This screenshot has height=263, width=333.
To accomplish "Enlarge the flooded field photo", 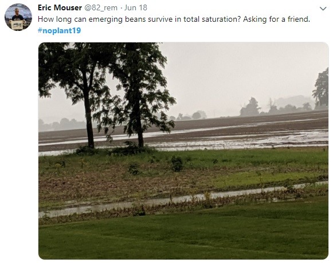I will (183, 151).
